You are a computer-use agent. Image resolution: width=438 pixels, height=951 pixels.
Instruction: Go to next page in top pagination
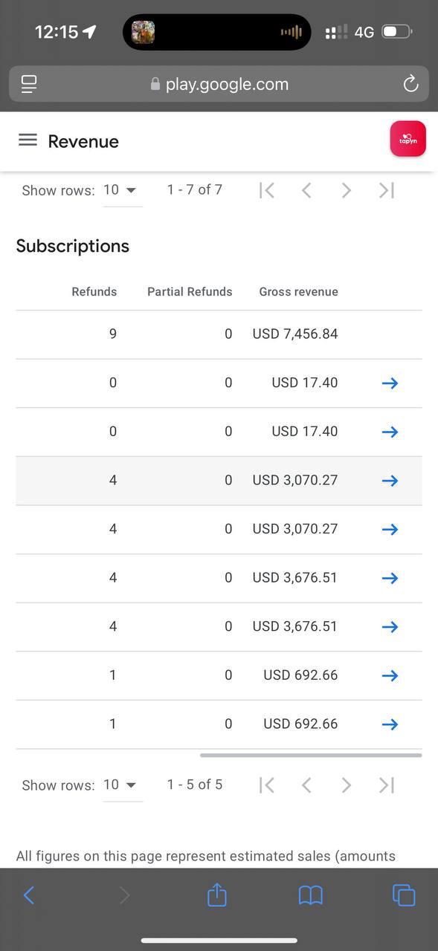click(346, 191)
